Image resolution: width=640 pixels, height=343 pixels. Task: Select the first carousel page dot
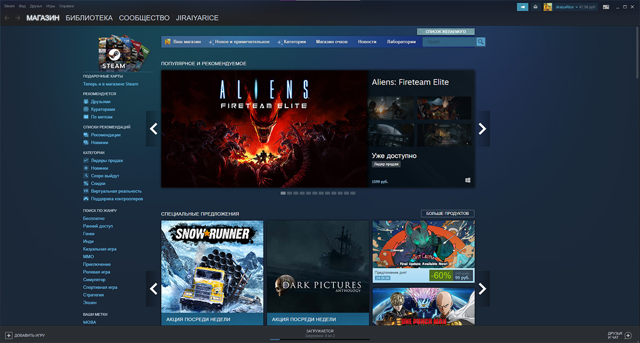(283, 193)
